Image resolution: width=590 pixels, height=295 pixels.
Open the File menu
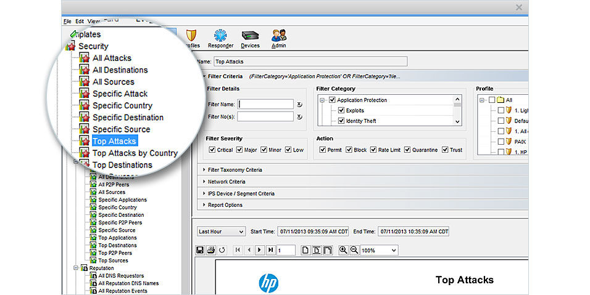click(x=67, y=21)
